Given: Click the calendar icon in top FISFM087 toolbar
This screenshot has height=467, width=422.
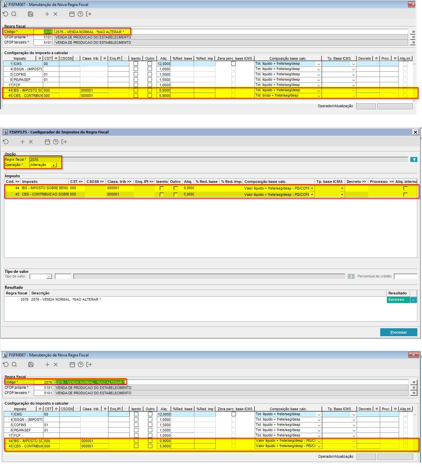Looking at the screenshot, I should pos(72,14).
